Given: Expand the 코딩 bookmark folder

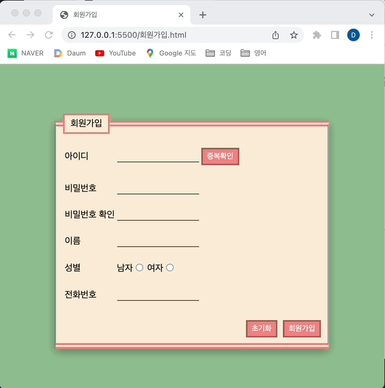Looking at the screenshot, I should point(218,53).
